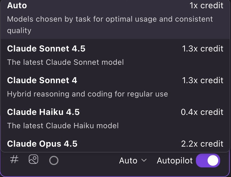
Task: Click the circle status icon
Action: pos(54,160)
